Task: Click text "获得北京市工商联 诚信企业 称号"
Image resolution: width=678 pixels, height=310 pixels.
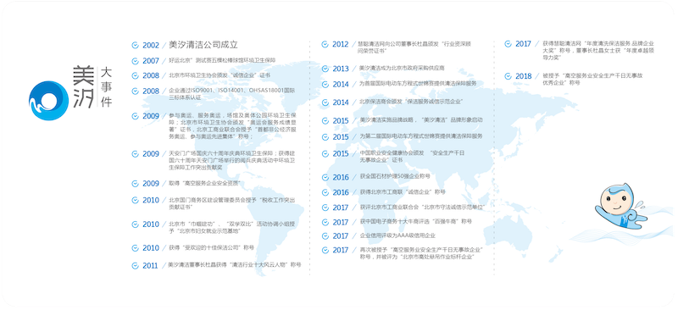Action: (403, 191)
